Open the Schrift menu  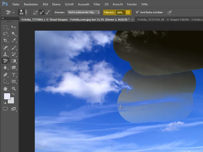pyautogui.click(x=69, y=4)
